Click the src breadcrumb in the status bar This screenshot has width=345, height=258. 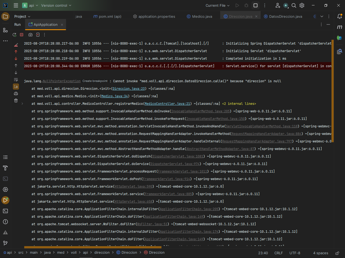point(21,253)
